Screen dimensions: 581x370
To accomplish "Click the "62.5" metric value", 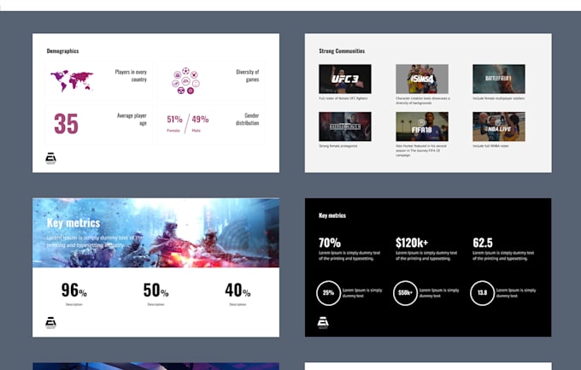I will click(x=483, y=243).
